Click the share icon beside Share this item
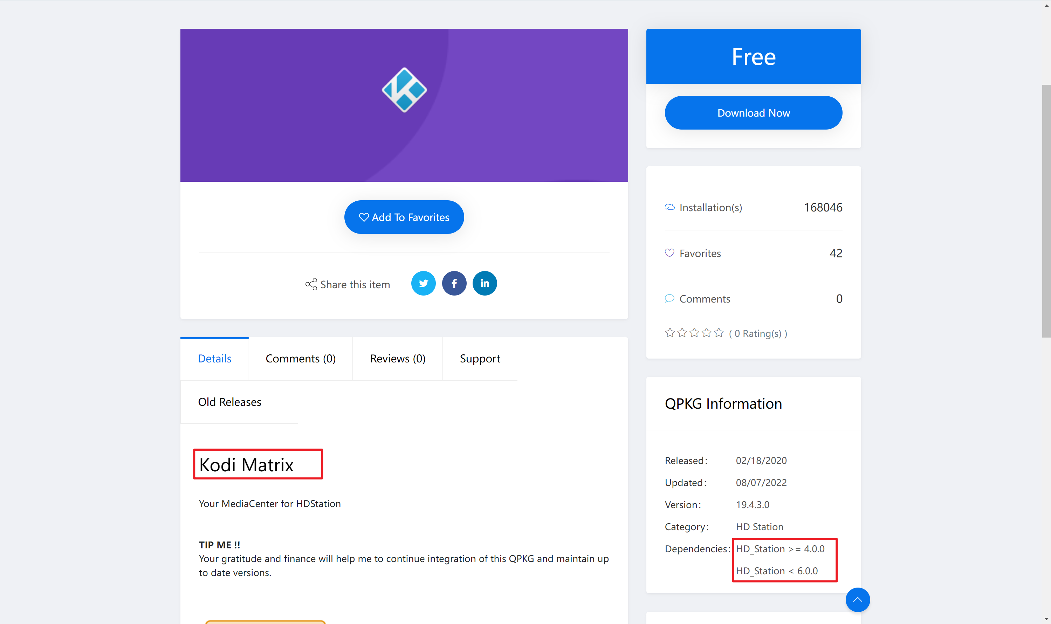This screenshot has width=1051, height=624. [x=311, y=284]
